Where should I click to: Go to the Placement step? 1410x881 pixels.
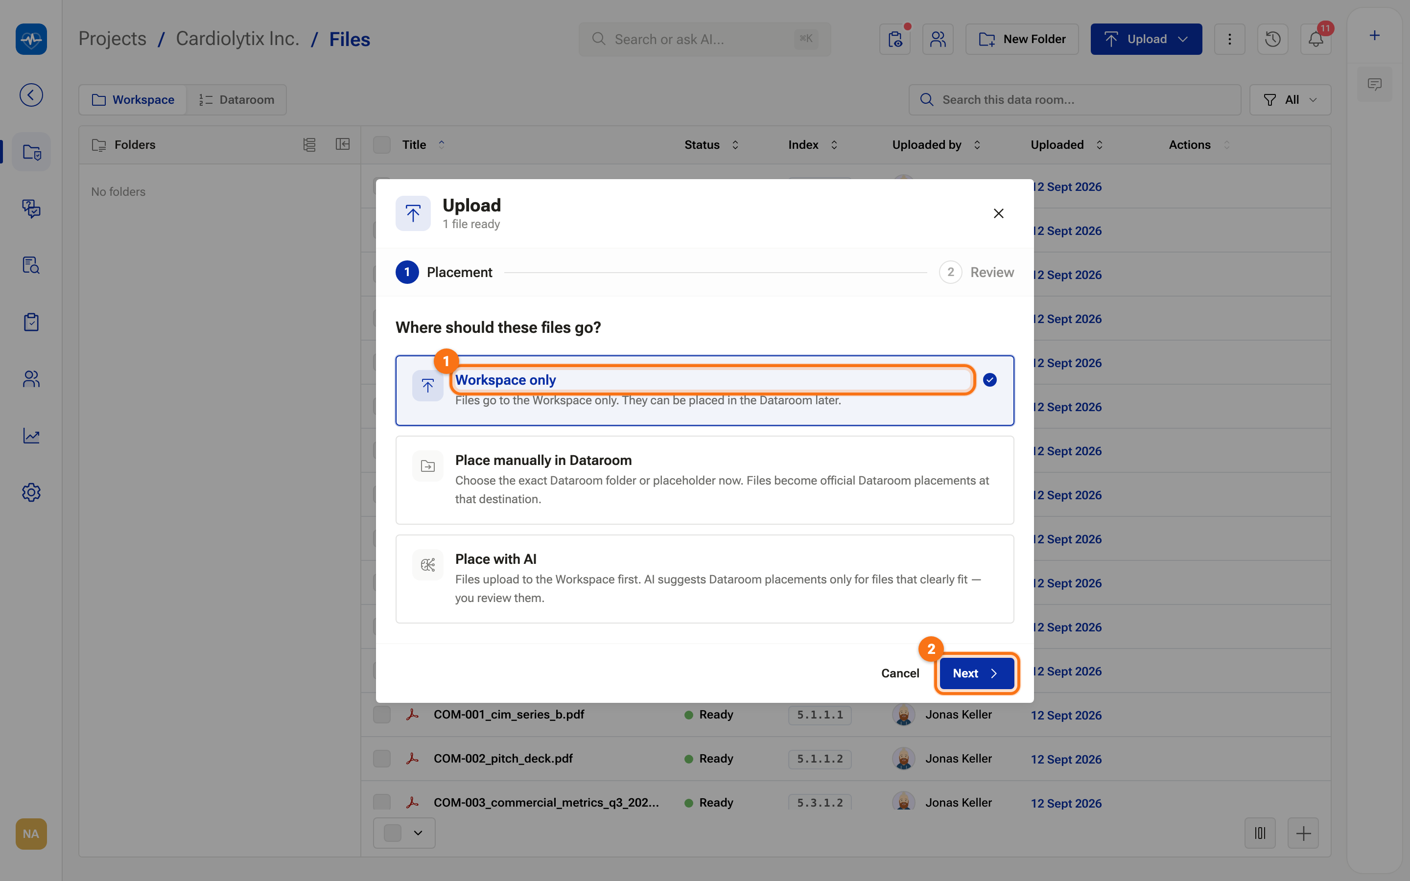click(x=444, y=272)
